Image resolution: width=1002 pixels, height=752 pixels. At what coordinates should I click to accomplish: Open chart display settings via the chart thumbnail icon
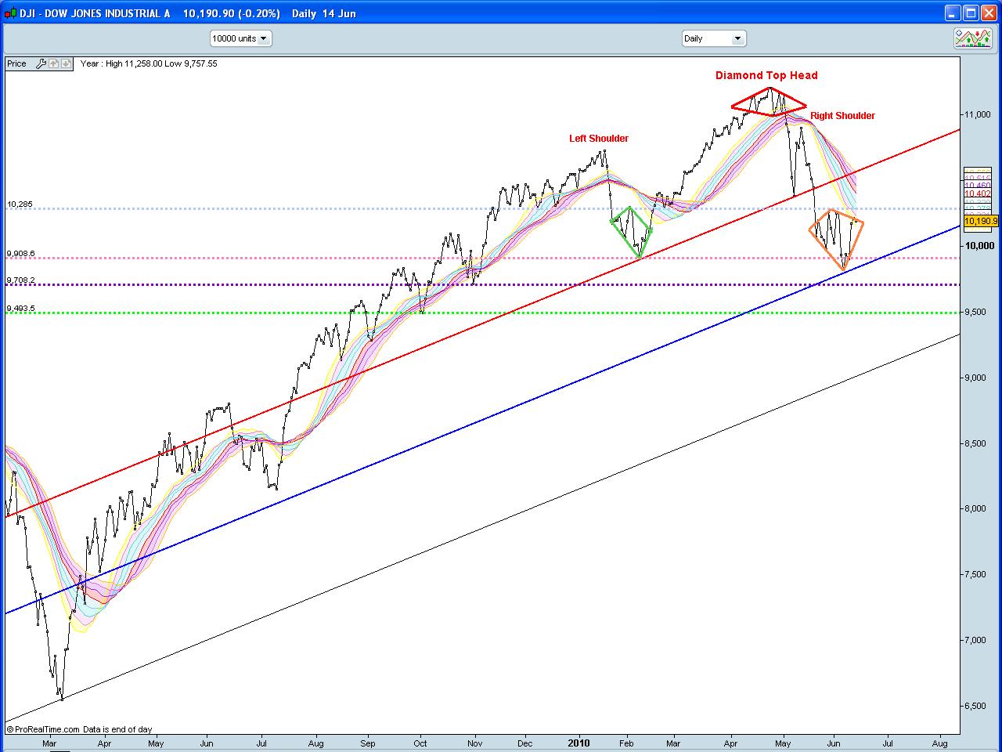[974, 38]
